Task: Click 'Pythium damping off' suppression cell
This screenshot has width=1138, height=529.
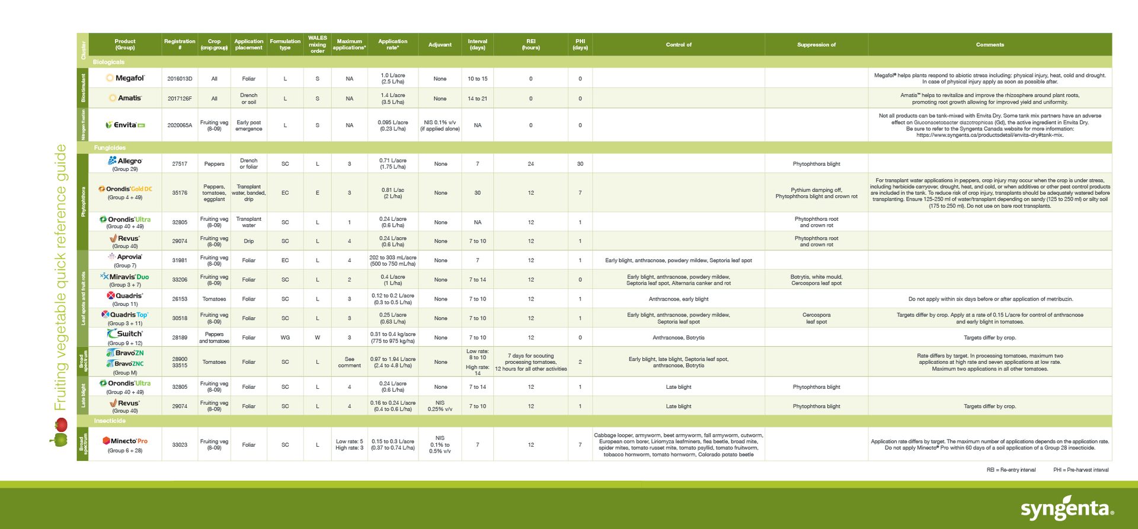Action: point(816,193)
